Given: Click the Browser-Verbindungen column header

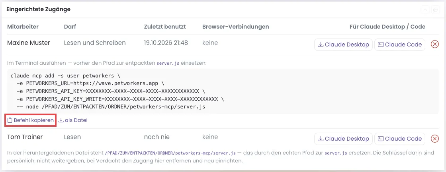Looking at the screenshot, I should coord(235,27).
